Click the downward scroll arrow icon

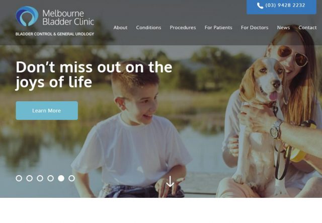click(170, 181)
